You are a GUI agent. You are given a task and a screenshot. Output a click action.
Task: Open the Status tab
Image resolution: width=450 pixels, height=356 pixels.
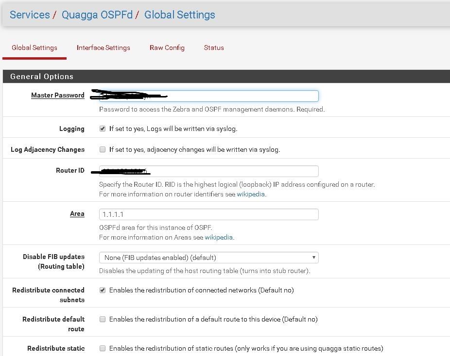[214, 48]
